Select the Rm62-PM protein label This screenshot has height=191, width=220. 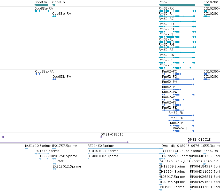176,113
